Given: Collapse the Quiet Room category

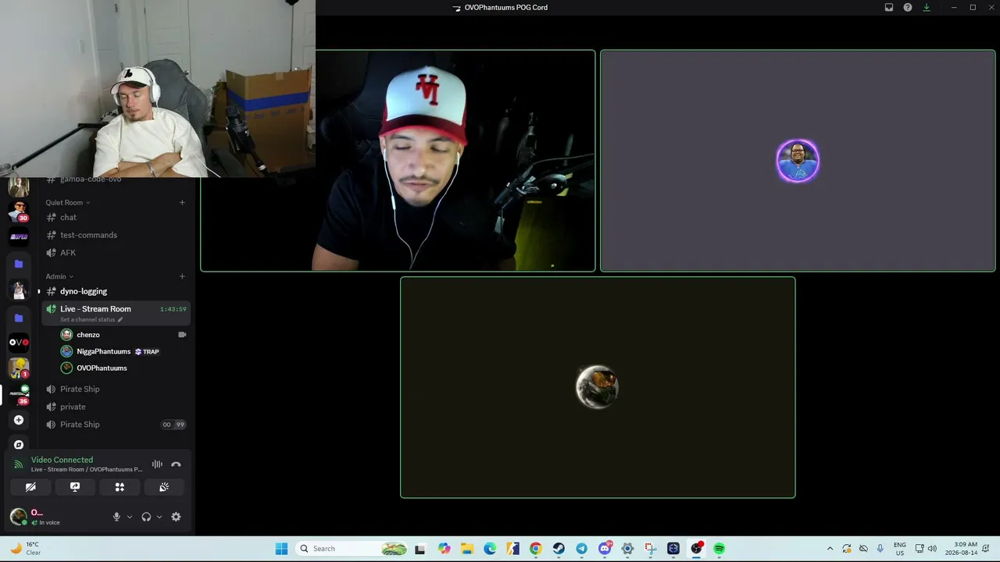Looking at the screenshot, I should click(67, 203).
